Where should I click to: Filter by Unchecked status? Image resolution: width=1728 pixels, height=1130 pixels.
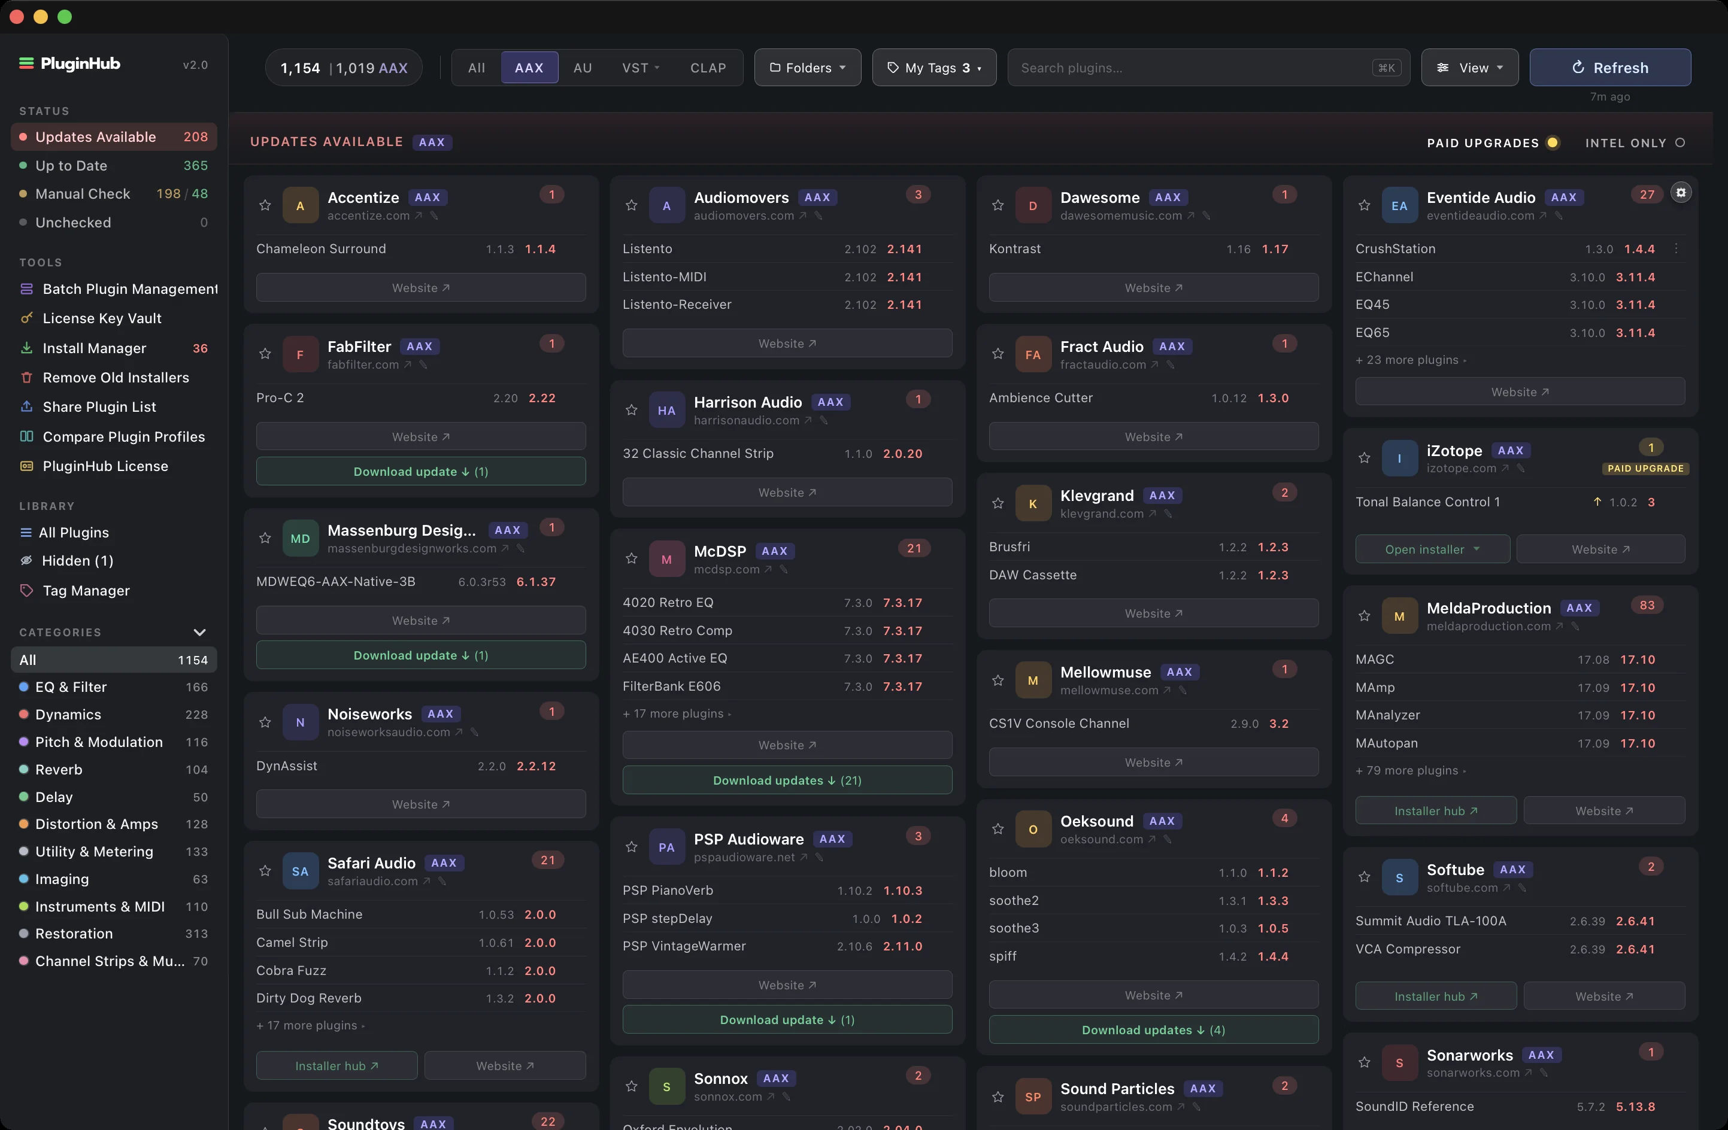(x=114, y=223)
